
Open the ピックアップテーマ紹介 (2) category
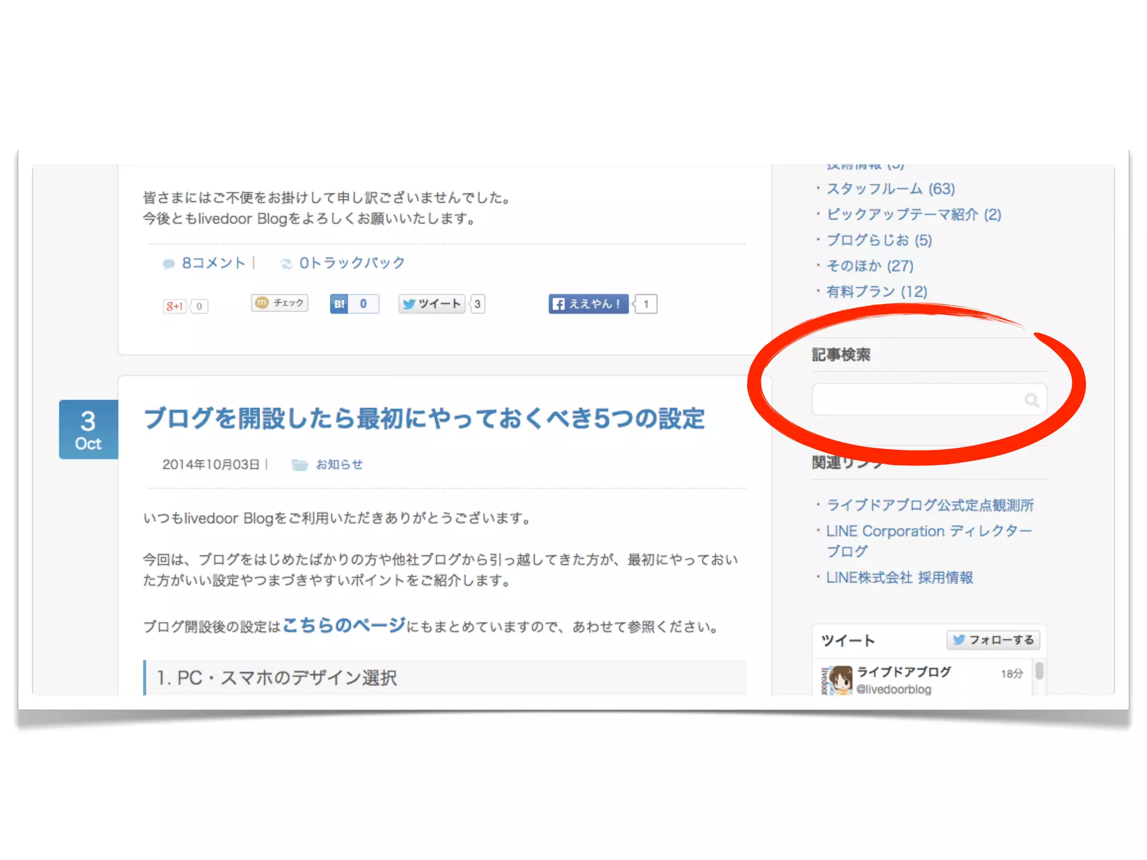click(x=913, y=214)
